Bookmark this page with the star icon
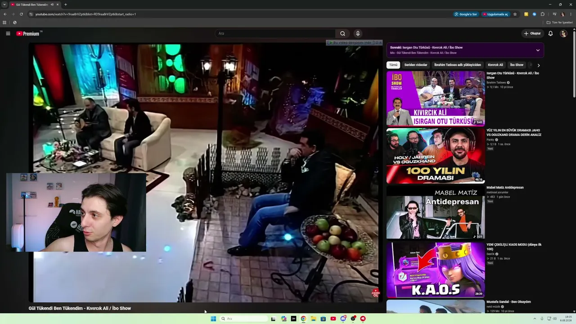The image size is (576, 324). (515, 14)
